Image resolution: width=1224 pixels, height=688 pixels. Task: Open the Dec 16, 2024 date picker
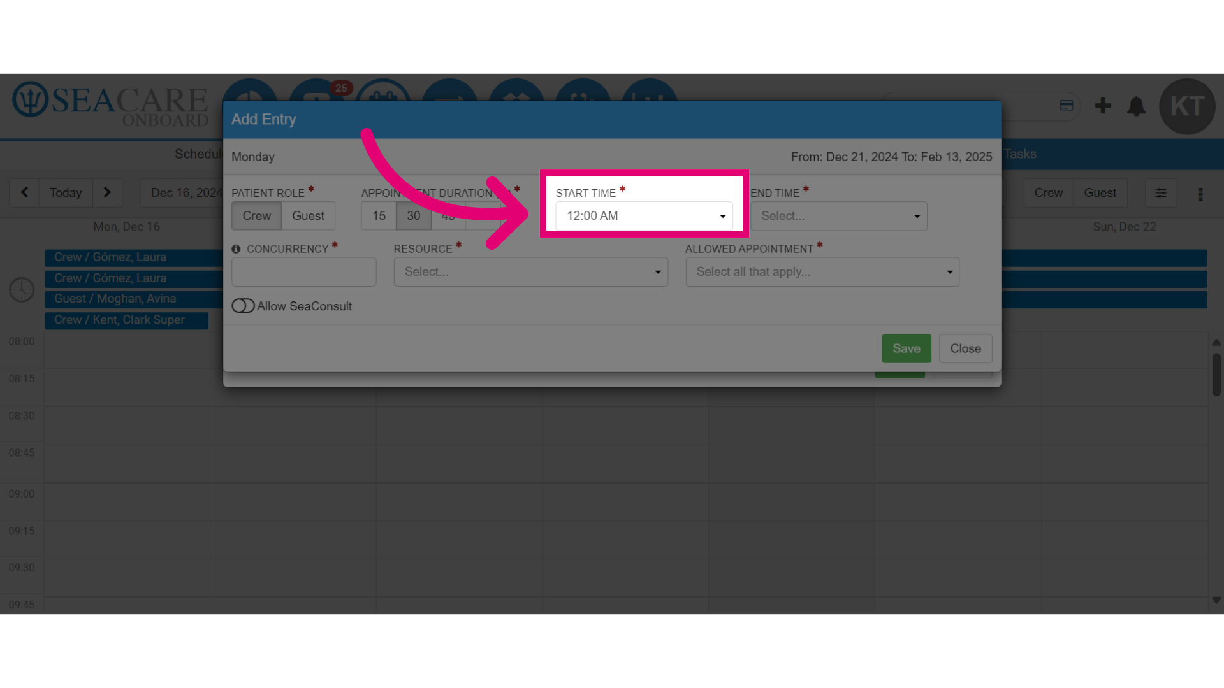182,193
